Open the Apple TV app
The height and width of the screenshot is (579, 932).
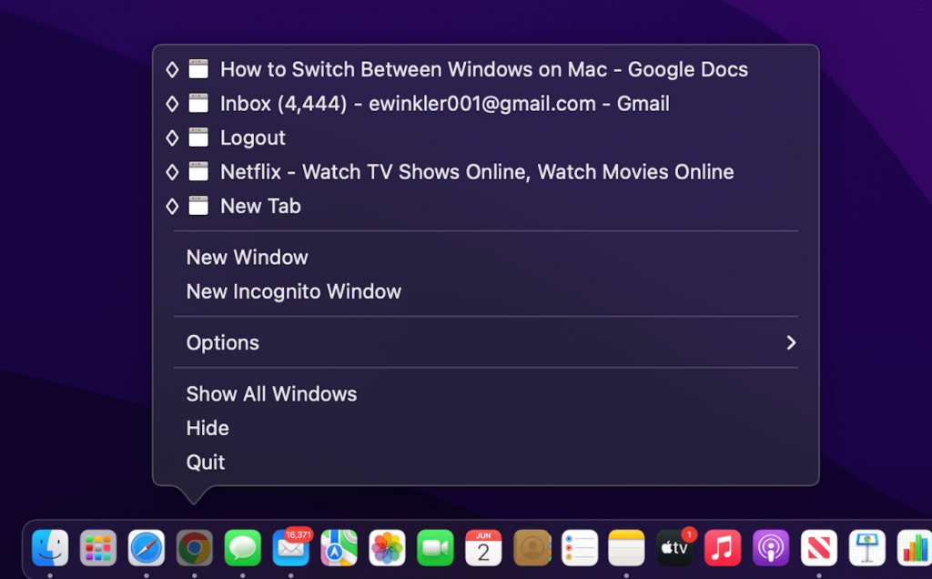point(674,547)
